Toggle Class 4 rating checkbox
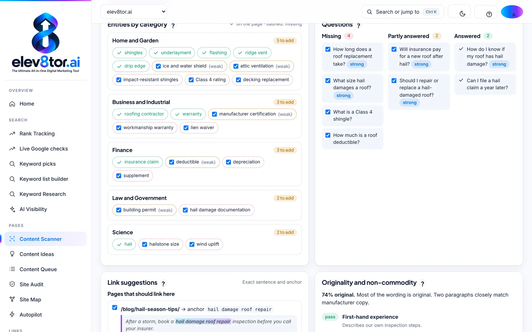The image size is (532, 332). pyautogui.click(x=191, y=80)
